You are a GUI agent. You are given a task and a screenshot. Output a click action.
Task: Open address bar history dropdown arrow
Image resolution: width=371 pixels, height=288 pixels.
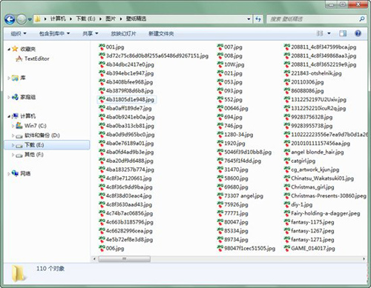[x=249, y=19]
